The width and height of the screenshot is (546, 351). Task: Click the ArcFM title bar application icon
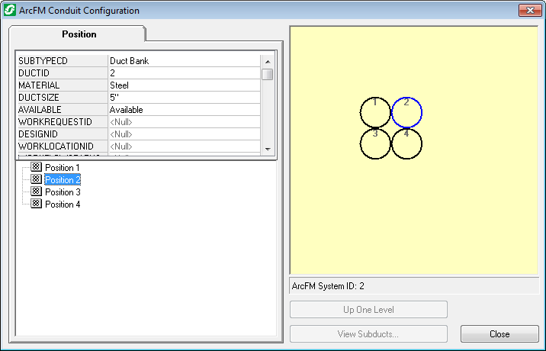coord(10,11)
